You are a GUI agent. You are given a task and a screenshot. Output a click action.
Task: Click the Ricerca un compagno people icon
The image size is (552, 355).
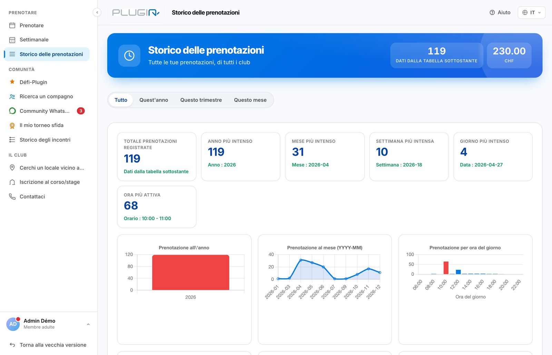click(12, 97)
